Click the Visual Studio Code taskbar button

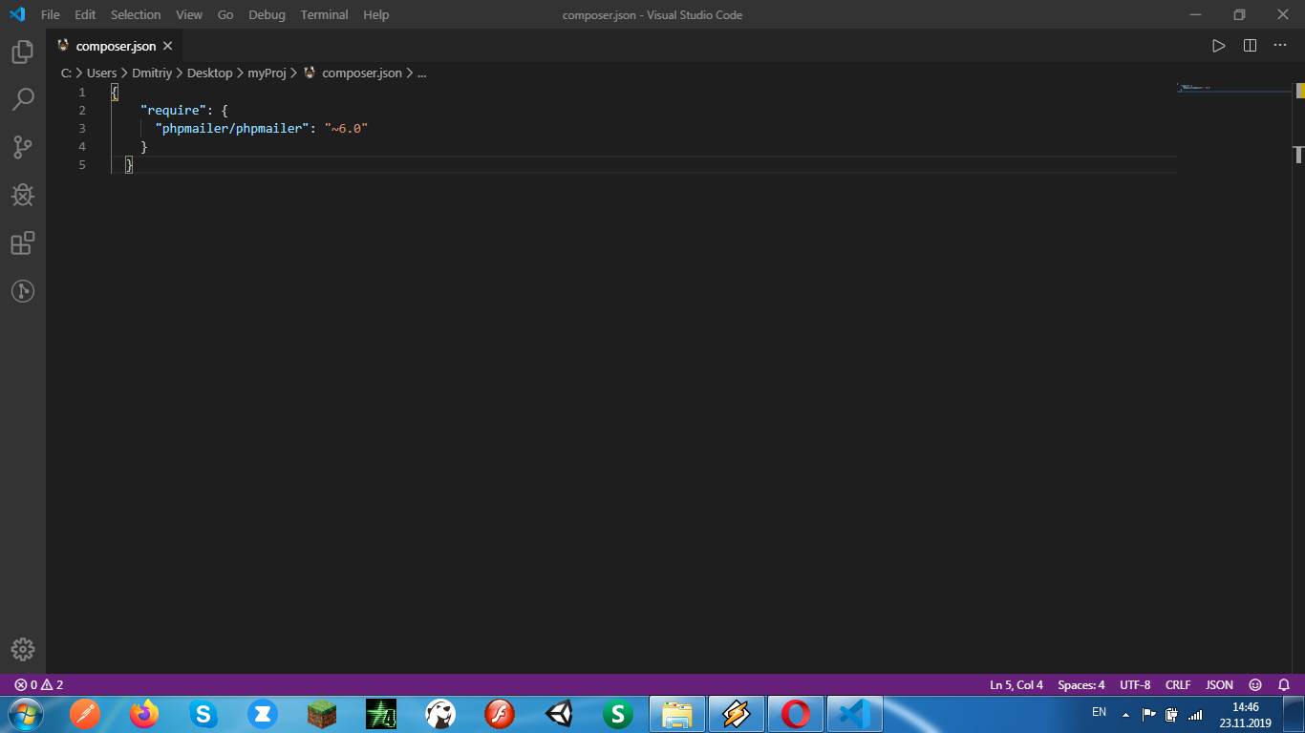coord(855,713)
